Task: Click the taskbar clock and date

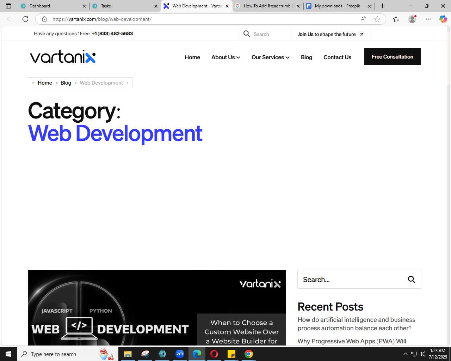Action: click(438, 354)
